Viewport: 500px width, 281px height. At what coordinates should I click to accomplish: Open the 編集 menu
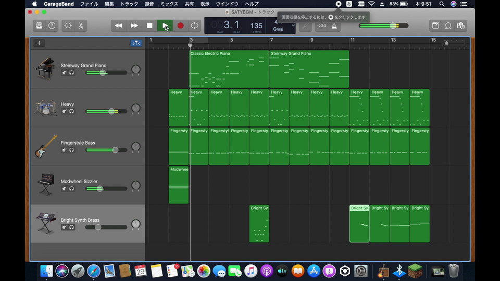coord(109,4)
